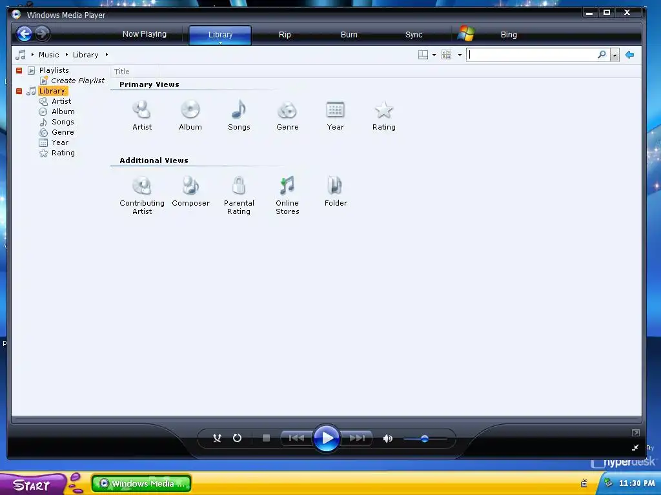Click Library in the breadcrumb path
This screenshot has width=661, height=495.
[85, 55]
